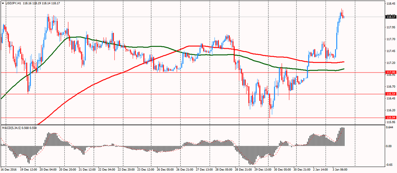Click the MACD(5,34,5) indicator label
The width and height of the screenshot is (397, 173).
[11, 128]
